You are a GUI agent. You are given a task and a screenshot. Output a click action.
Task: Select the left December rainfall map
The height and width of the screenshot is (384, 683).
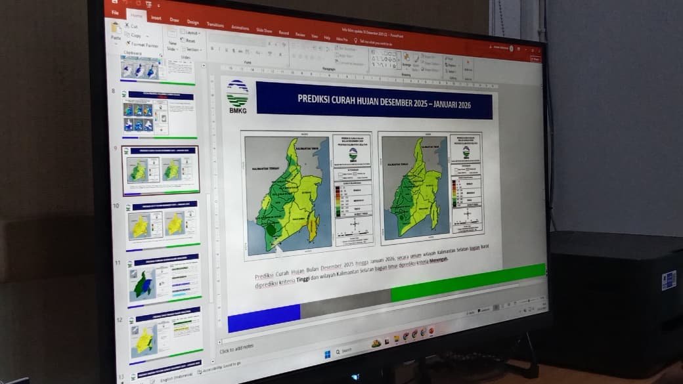pos(308,194)
